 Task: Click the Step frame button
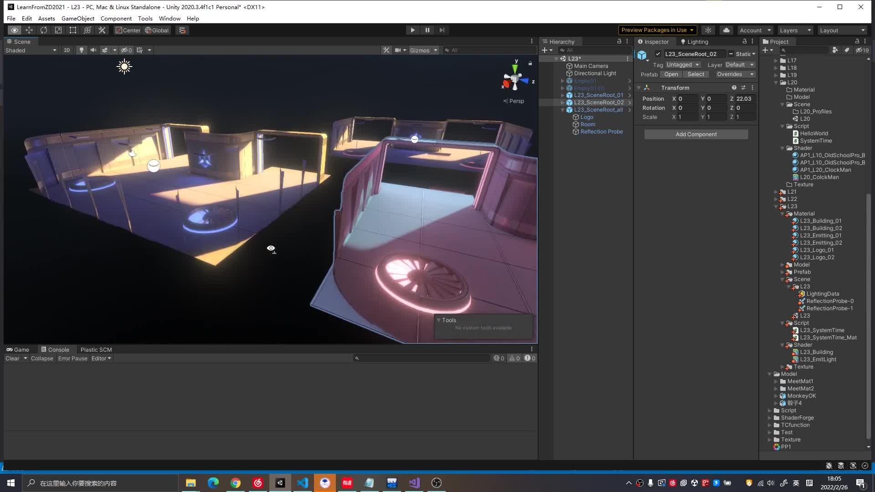[x=442, y=30]
